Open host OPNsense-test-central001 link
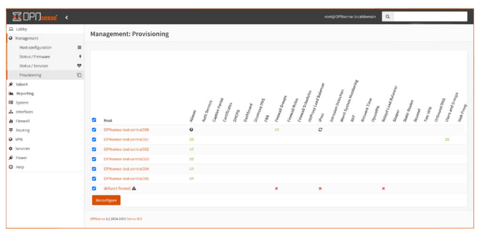The height and width of the screenshot is (236, 482). click(x=126, y=139)
